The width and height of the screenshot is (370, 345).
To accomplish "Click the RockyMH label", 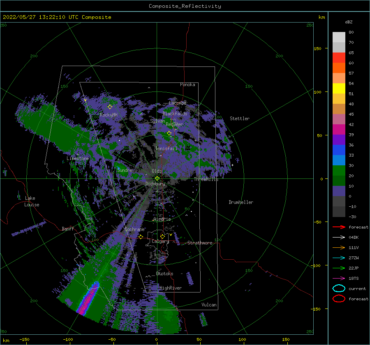I will point(109,115).
